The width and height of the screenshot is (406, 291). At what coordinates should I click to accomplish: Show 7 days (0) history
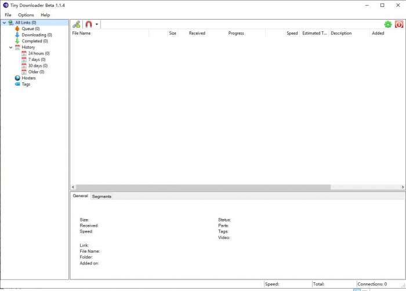click(37, 60)
